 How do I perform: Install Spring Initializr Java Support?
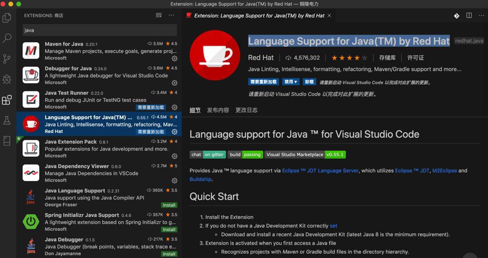click(169, 230)
